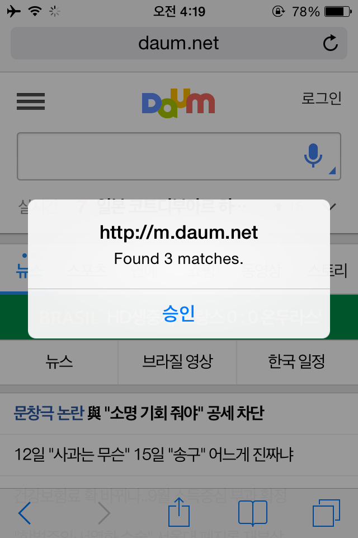
Task: Go forward with the Safari forward arrow
Action: (x=104, y=513)
